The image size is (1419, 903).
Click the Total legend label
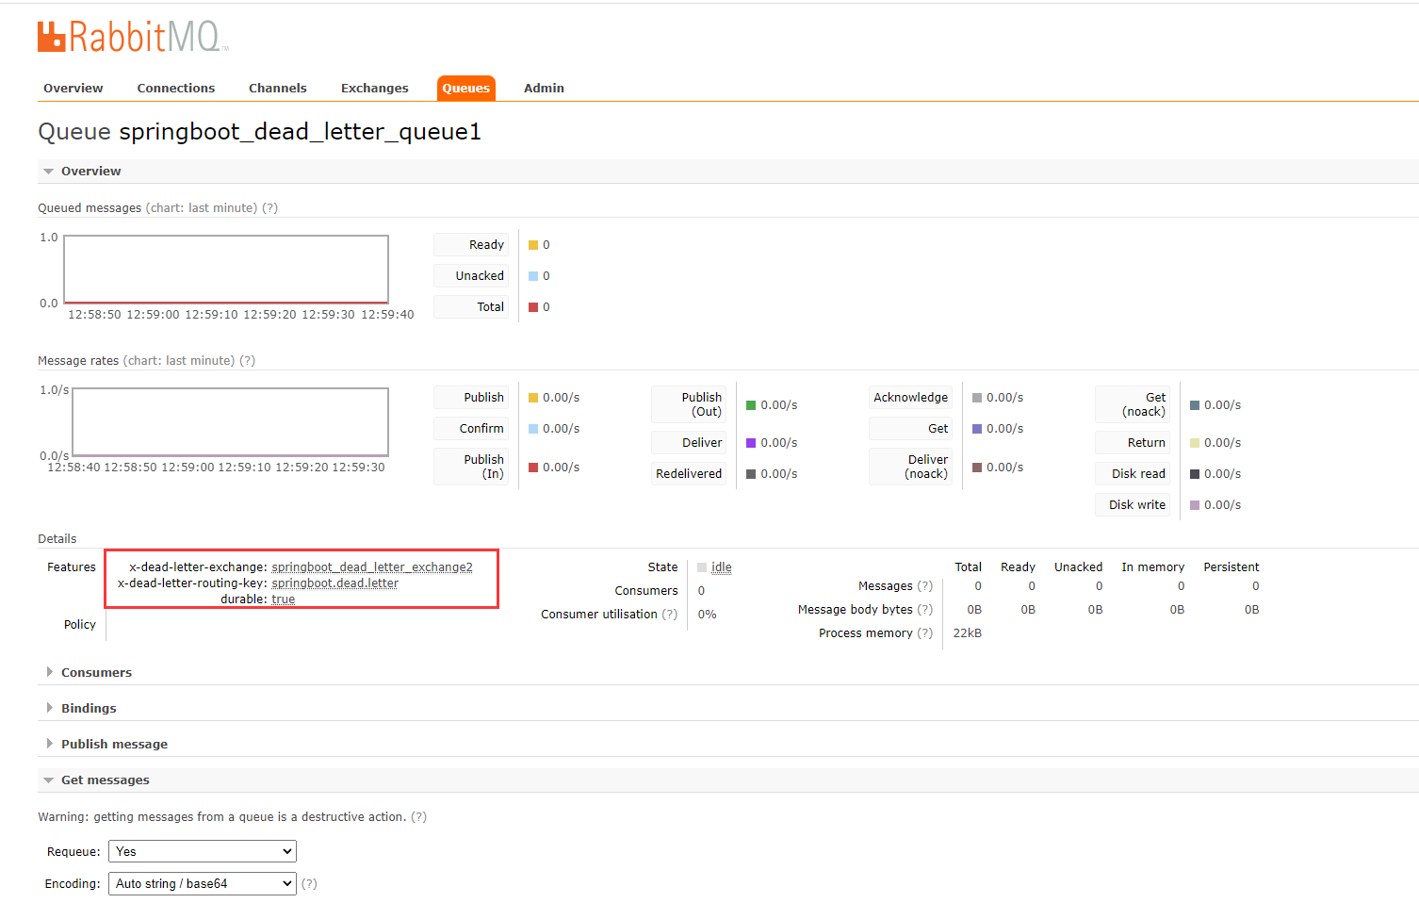point(471,306)
